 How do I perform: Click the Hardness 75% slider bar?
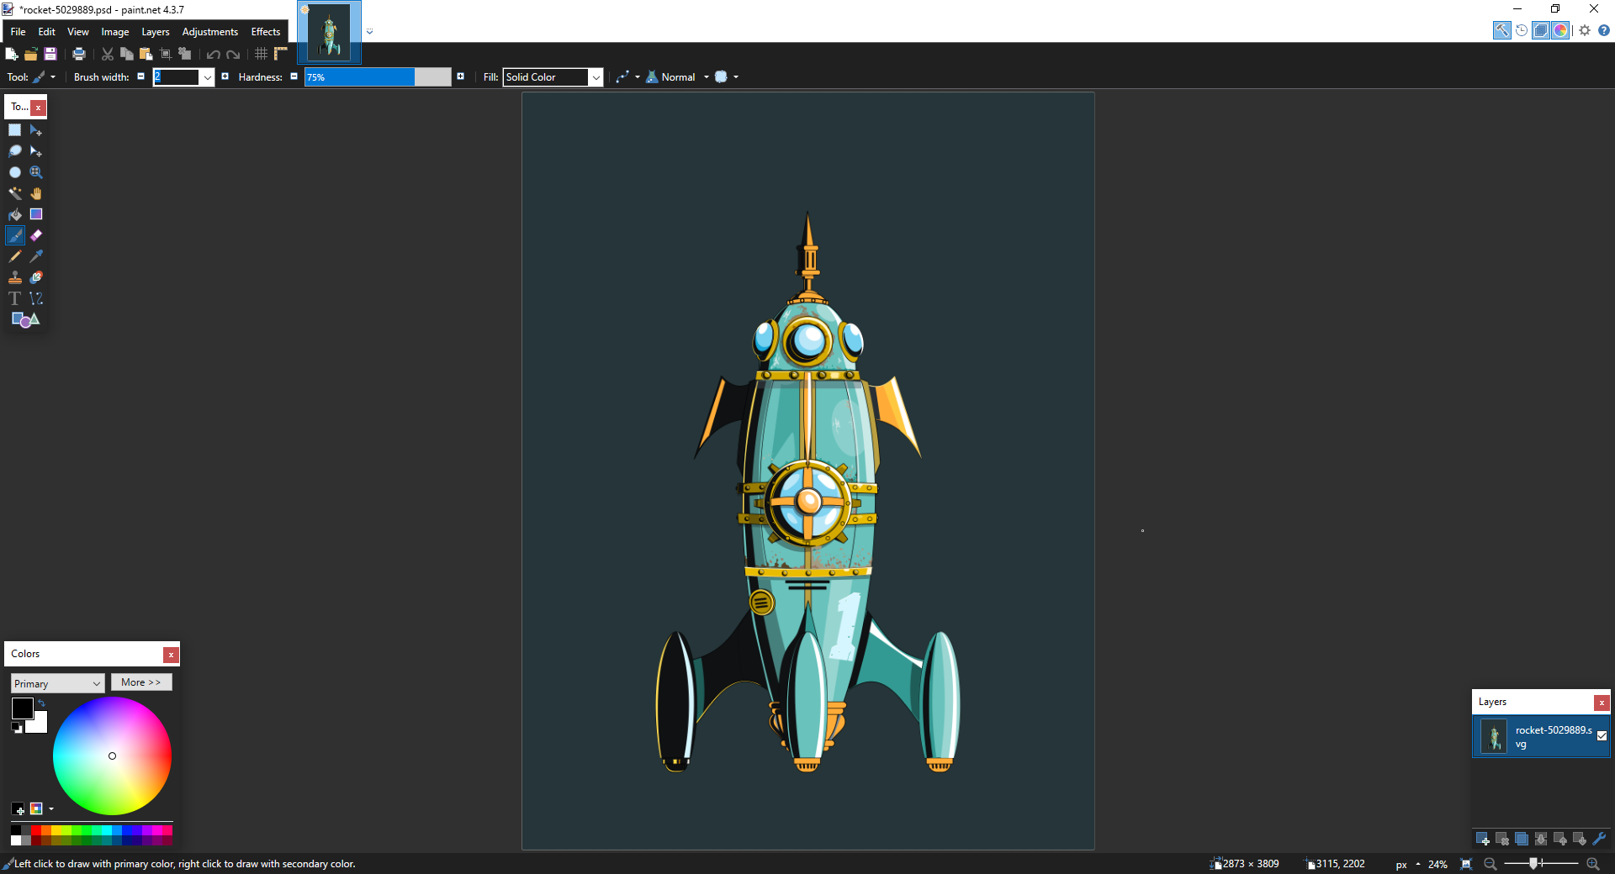[378, 77]
